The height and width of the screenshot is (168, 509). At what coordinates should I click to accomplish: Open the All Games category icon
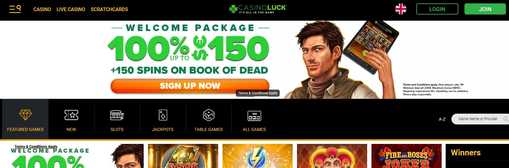click(254, 116)
